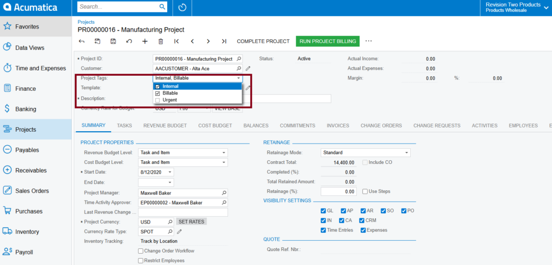552x265 pixels.
Task: Open the Retainage Mode dropdown
Action: tap(406, 153)
